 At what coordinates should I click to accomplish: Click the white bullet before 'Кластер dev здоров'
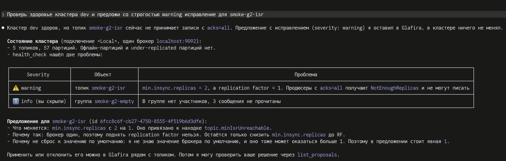coord(3,28)
